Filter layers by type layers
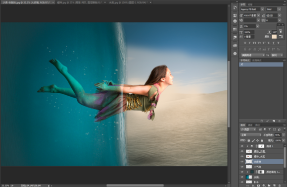Viewport: 287px width, 187px height. tap(270, 129)
